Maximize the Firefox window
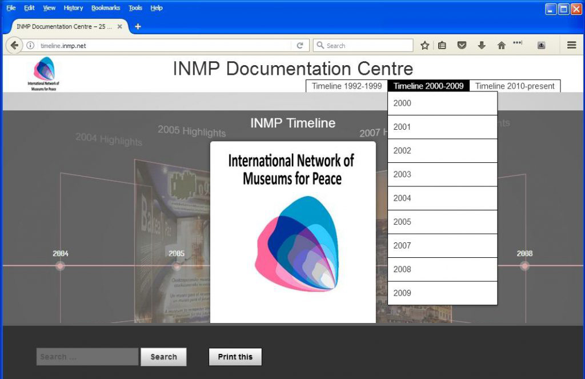This screenshot has height=379, width=585. (563, 9)
